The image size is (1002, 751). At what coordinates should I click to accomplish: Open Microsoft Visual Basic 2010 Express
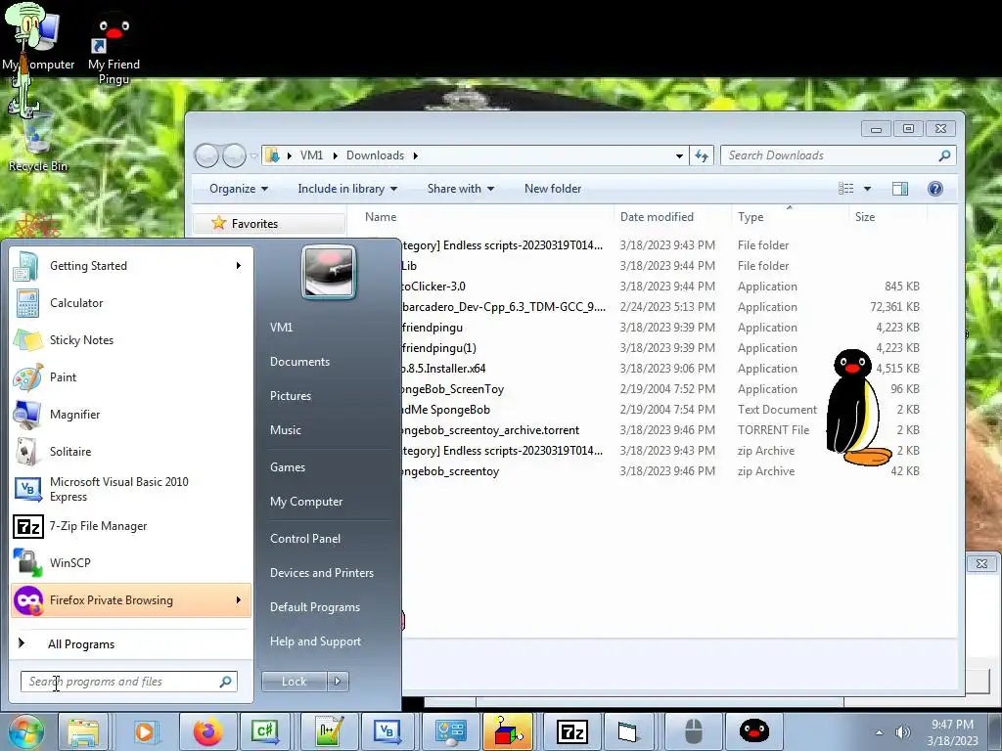point(131,489)
